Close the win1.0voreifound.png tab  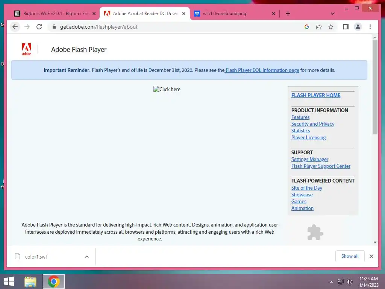[x=274, y=14]
